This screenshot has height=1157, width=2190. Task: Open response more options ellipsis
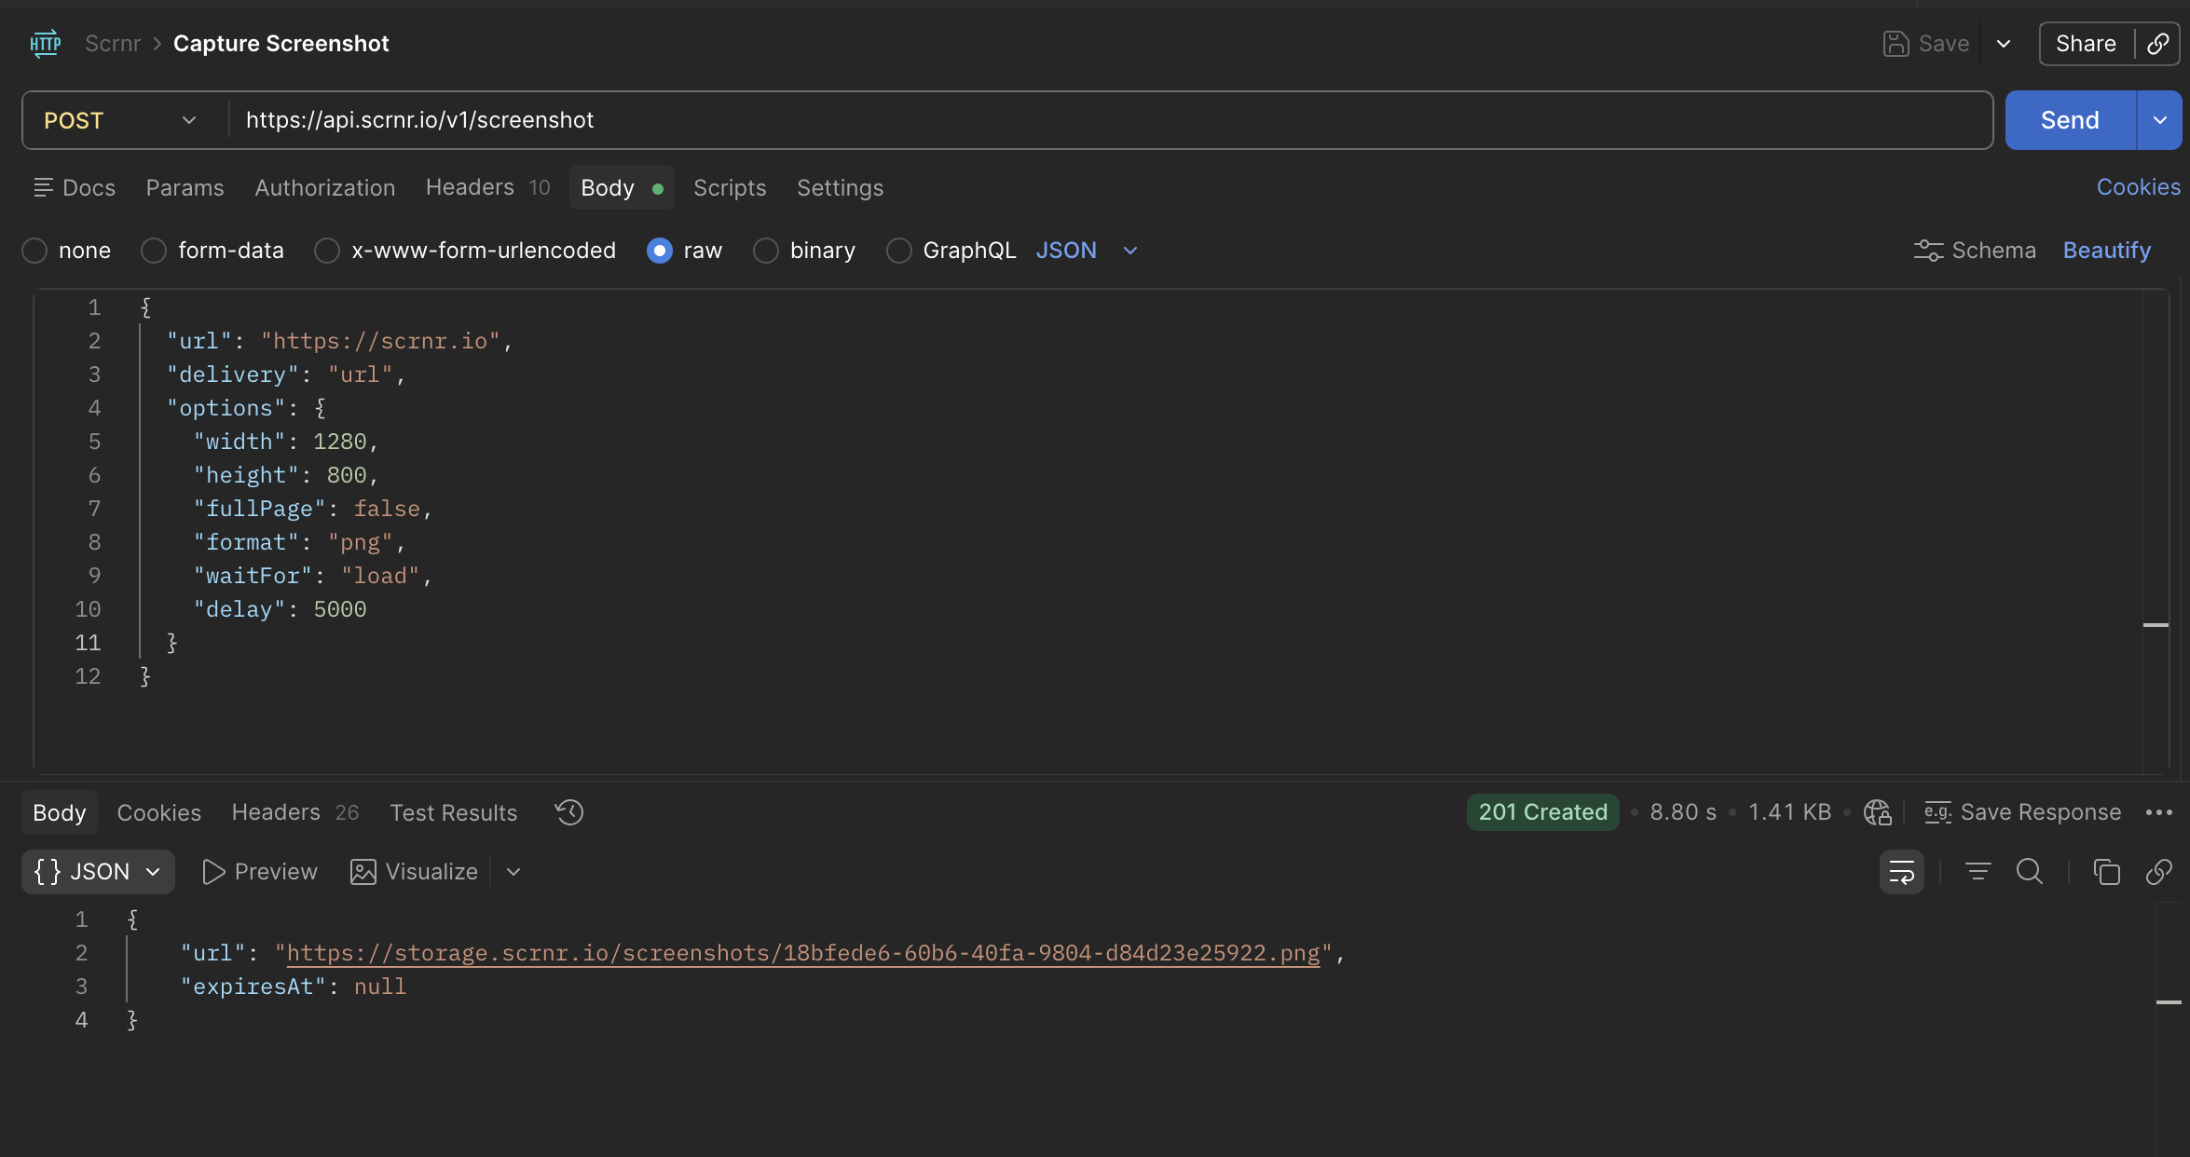coord(2158,812)
